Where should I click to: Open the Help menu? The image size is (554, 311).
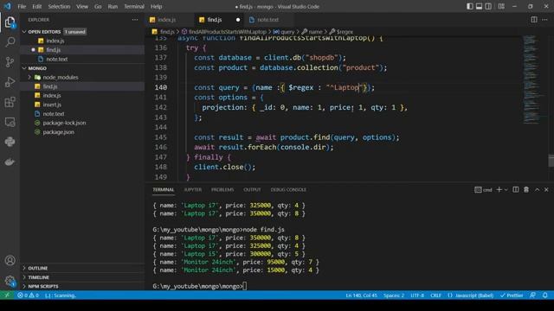(156, 6)
